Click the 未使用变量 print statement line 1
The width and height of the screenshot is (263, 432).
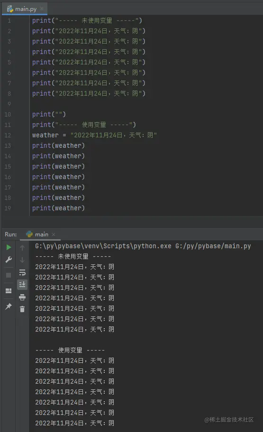click(87, 20)
